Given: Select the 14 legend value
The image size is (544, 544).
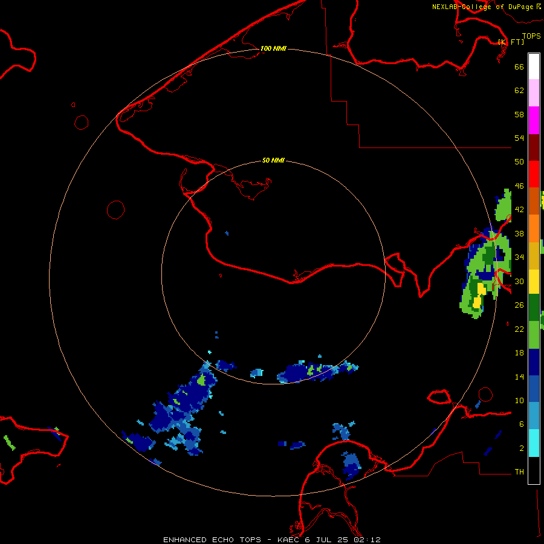Looking at the screenshot, I should 519,377.
